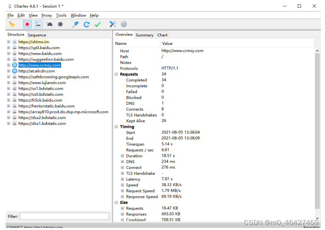
Task: Select https://safebrowsing.googleapis.com host
Action: point(53,77)
